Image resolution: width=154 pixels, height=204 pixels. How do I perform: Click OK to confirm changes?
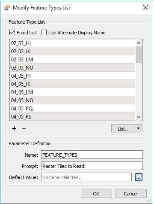click(96, 194)
